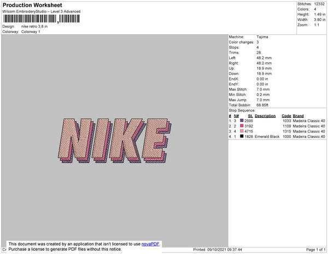Click the 'Brand' column header
This screenshot has height=254, width=328.
pyautogui.click(x=298, y=116)
